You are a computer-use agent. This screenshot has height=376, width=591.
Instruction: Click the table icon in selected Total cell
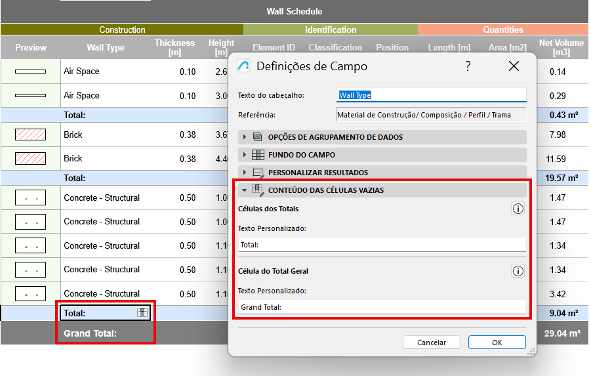pos(142,312)
